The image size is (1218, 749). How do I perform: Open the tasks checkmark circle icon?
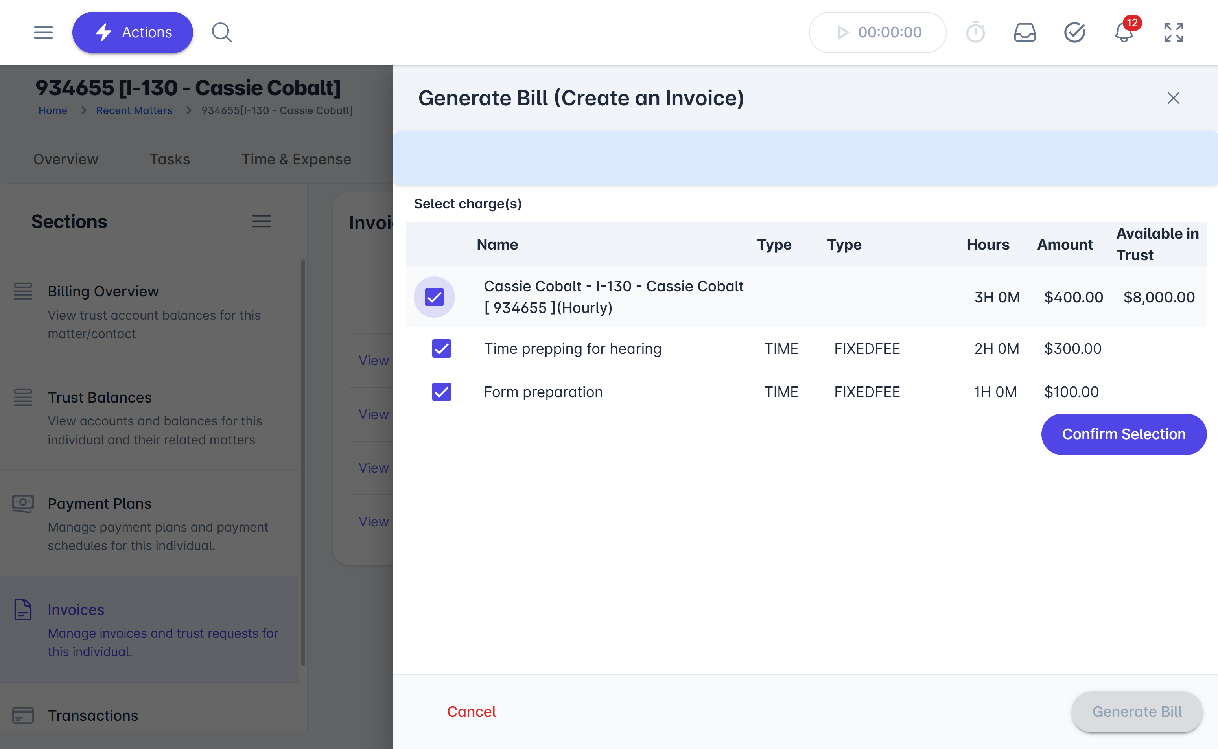[1074, 33]
